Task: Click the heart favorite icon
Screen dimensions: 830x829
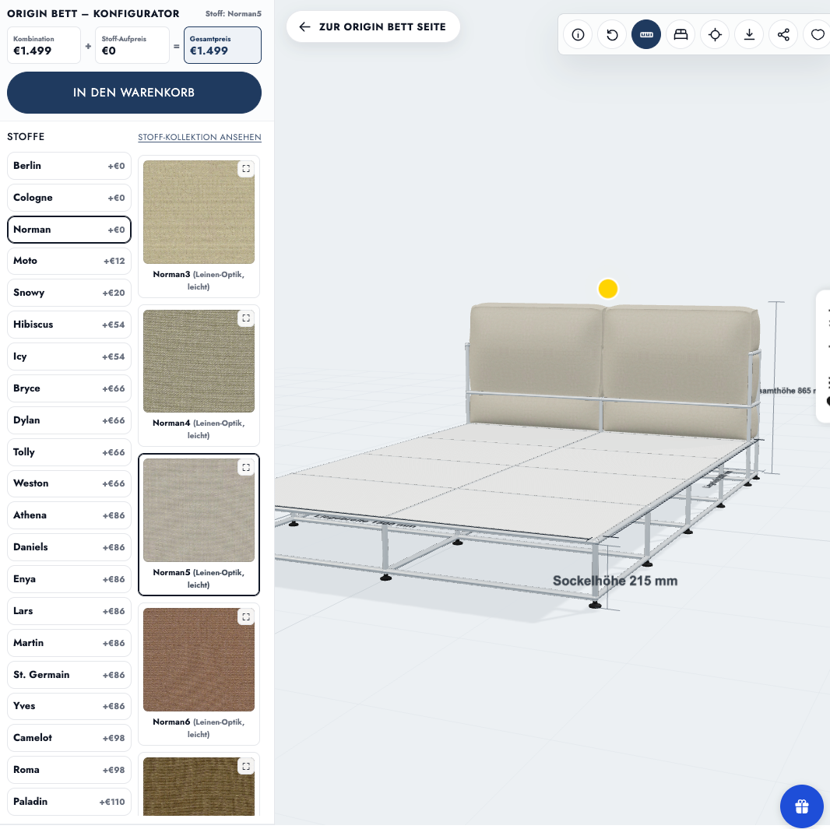Action: pos(818,35)
